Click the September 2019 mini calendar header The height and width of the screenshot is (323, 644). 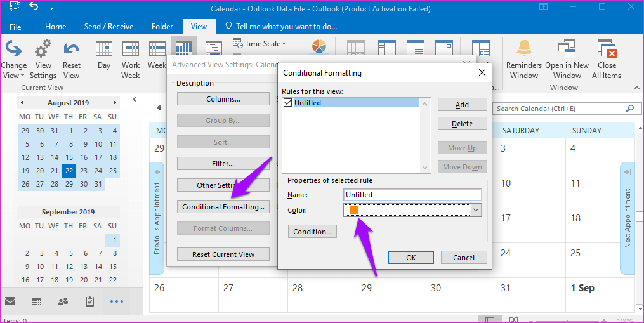coord(68,212)
